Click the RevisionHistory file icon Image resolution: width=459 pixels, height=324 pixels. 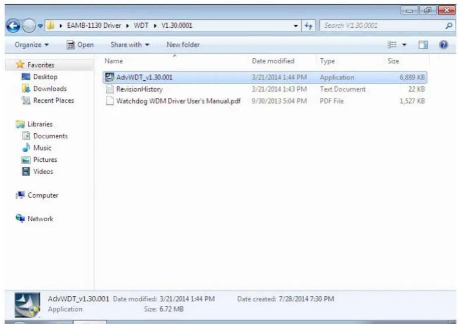(109, 89)
